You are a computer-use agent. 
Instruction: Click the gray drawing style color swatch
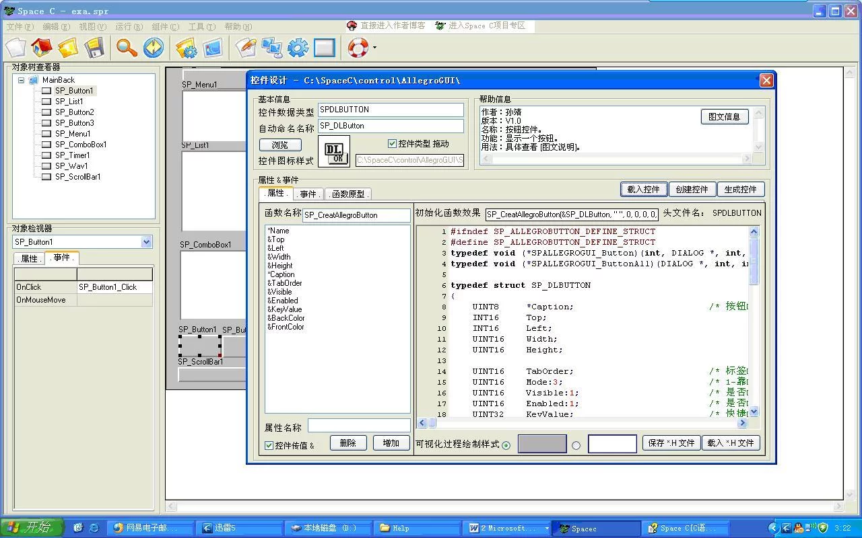click(x=542, y=444)
